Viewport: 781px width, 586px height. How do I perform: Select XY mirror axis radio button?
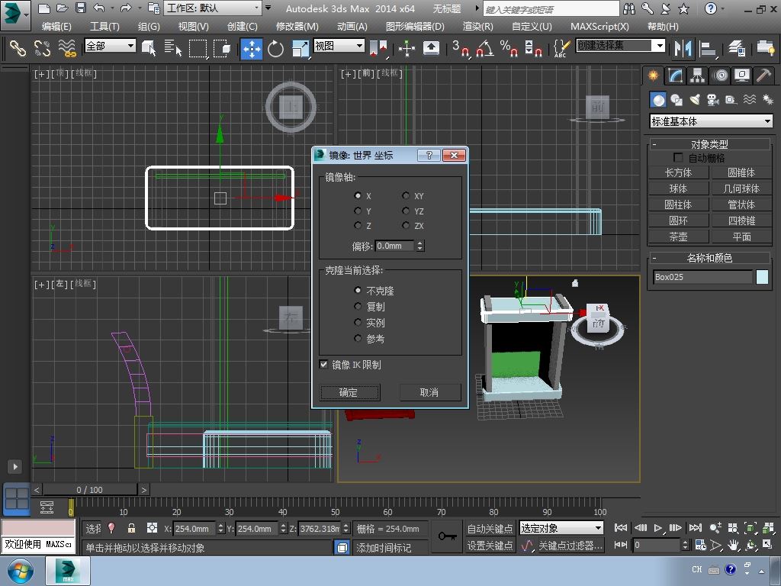tap(406, 196)
